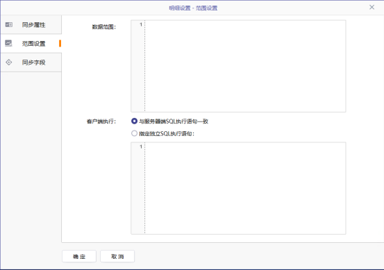This screenshot has height=270, width=384.
Task: Click line number 1 in 数据范围 editor
Action: [x=141, y=24]
